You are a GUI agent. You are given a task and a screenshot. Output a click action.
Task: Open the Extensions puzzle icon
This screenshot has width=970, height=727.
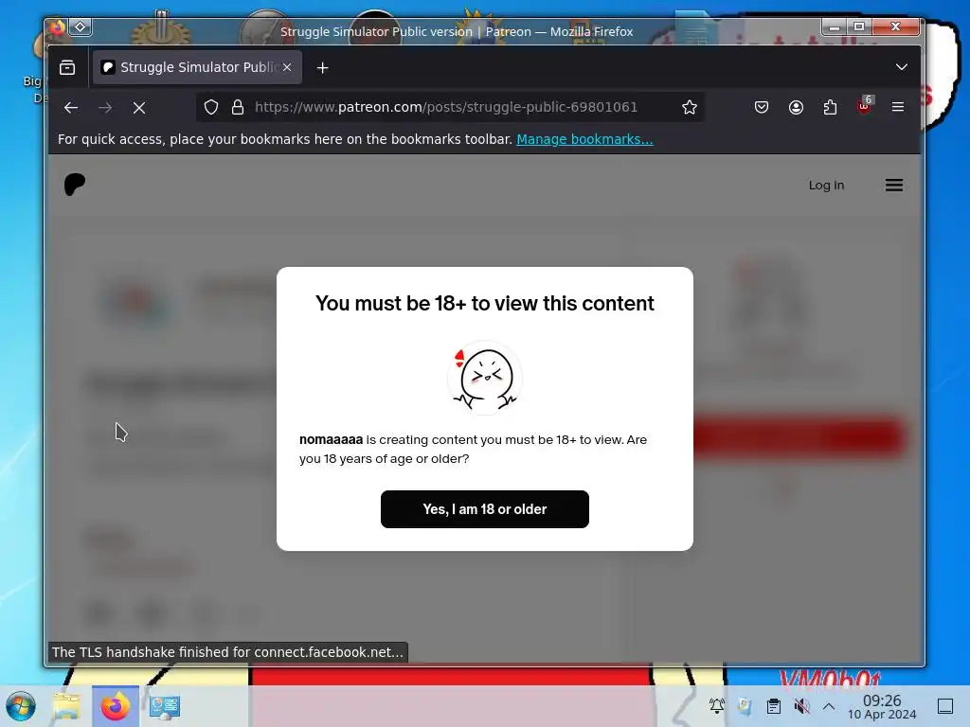pyautogui.click(x=830, y=108)
